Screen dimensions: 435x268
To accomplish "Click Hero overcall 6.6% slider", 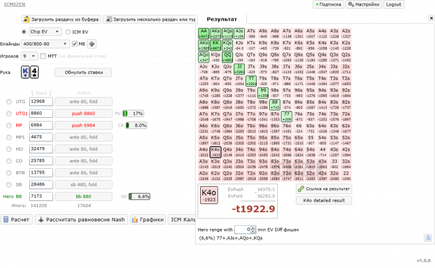I will pyautogui.click(x=139, y=197).
